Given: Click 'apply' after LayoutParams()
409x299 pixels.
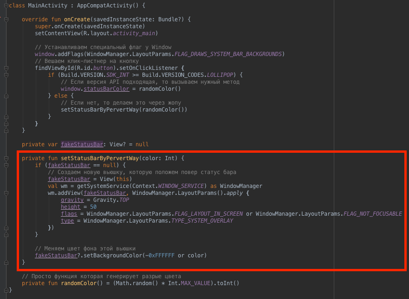Looking at the screenshot, I should [234, 193].
